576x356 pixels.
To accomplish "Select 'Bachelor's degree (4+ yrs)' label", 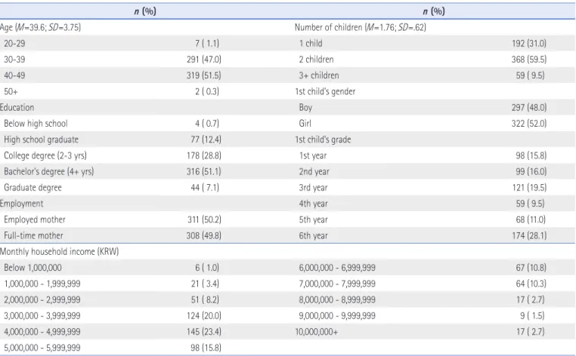I will pos(49,171).
